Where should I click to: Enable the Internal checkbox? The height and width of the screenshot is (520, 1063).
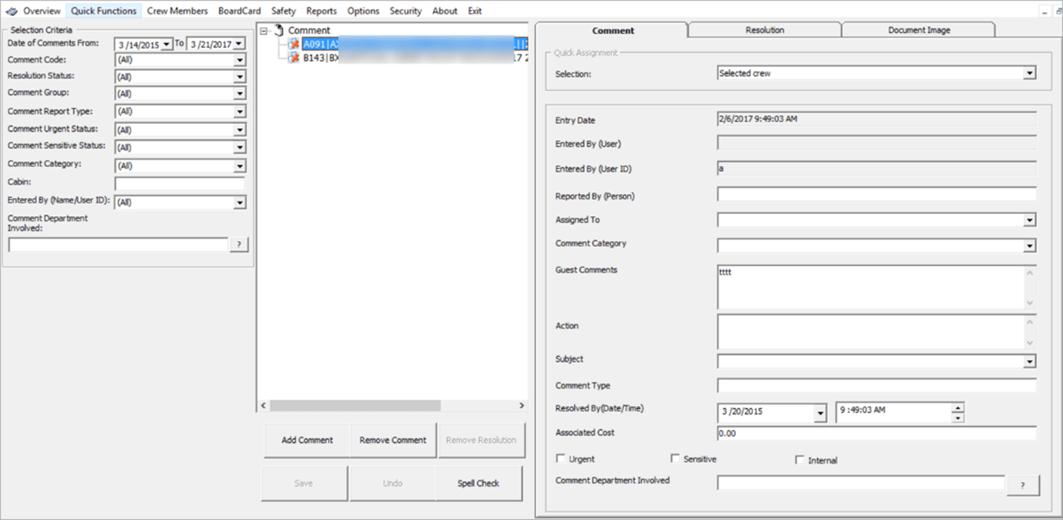[x=800, y=460]
